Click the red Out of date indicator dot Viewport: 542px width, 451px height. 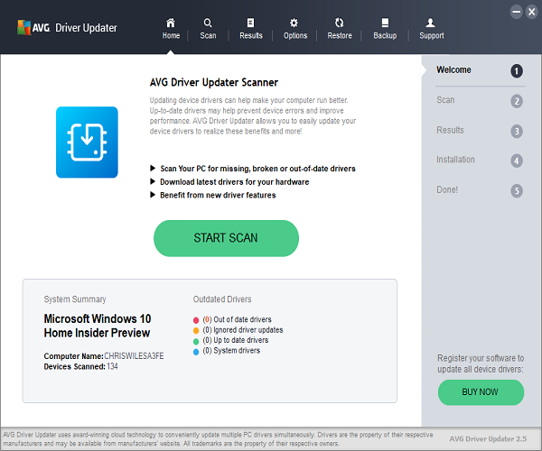pyautogui.click(x=196, y=320)
